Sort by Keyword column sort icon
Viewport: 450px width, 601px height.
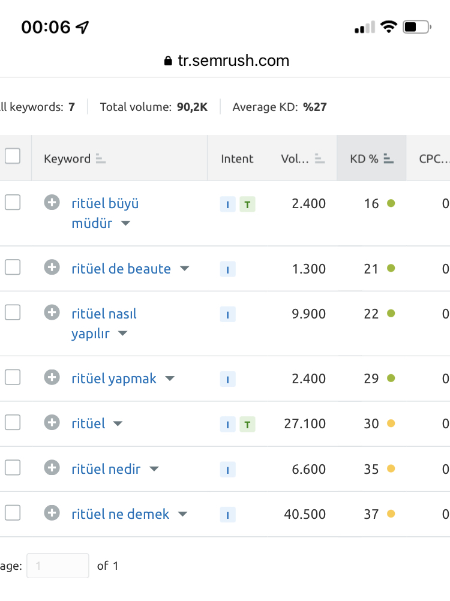[x=100, y=158]
